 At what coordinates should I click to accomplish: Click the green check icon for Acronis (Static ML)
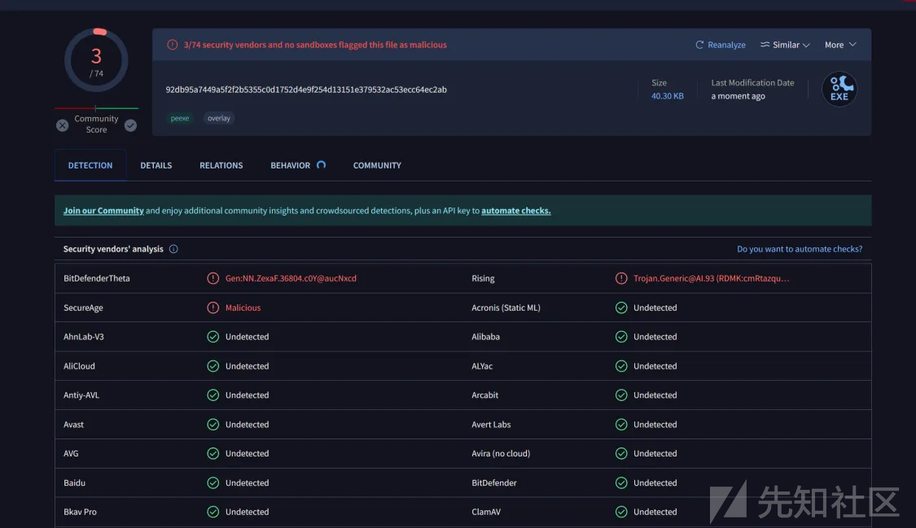[621, 308]
